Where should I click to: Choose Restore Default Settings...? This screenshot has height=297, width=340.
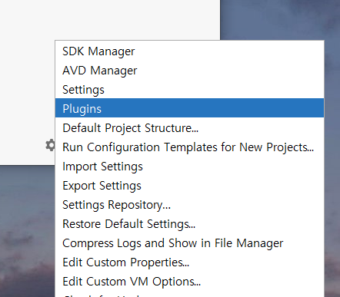(189, 224)
